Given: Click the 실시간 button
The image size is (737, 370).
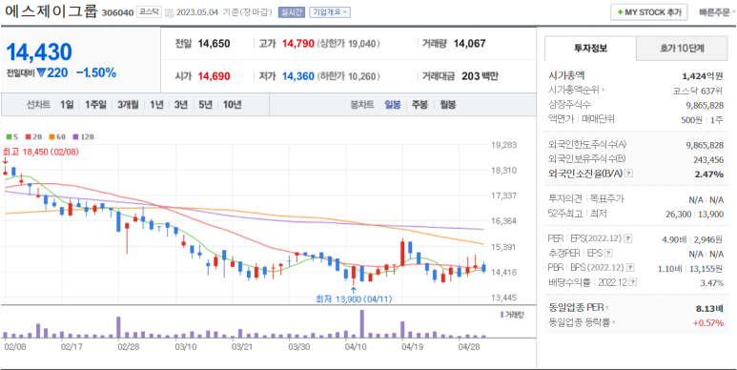Looking at the screenshot, I should tap(292, 12).
